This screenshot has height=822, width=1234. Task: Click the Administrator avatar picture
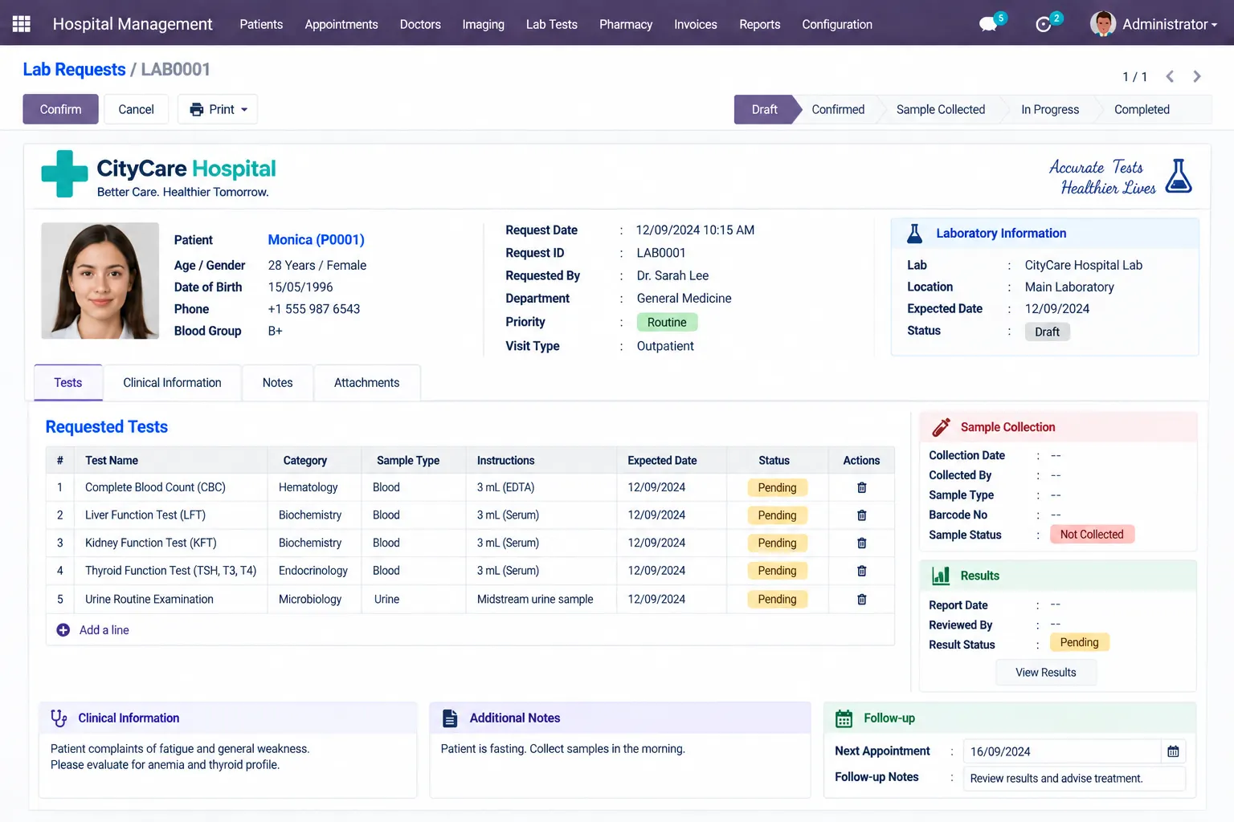point(1103,24)
